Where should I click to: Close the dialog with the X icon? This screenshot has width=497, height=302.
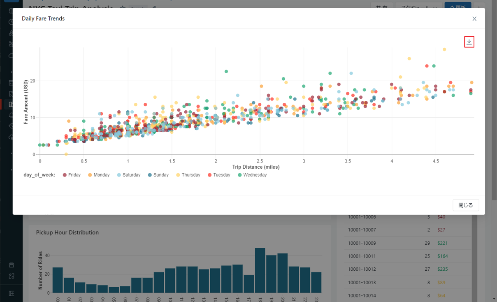click(474, 19)
